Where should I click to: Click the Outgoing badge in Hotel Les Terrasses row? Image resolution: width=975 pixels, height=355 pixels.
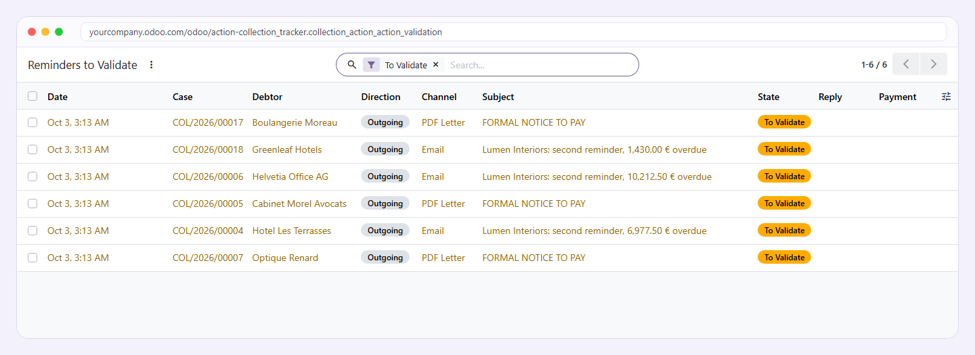pos(385,231)
